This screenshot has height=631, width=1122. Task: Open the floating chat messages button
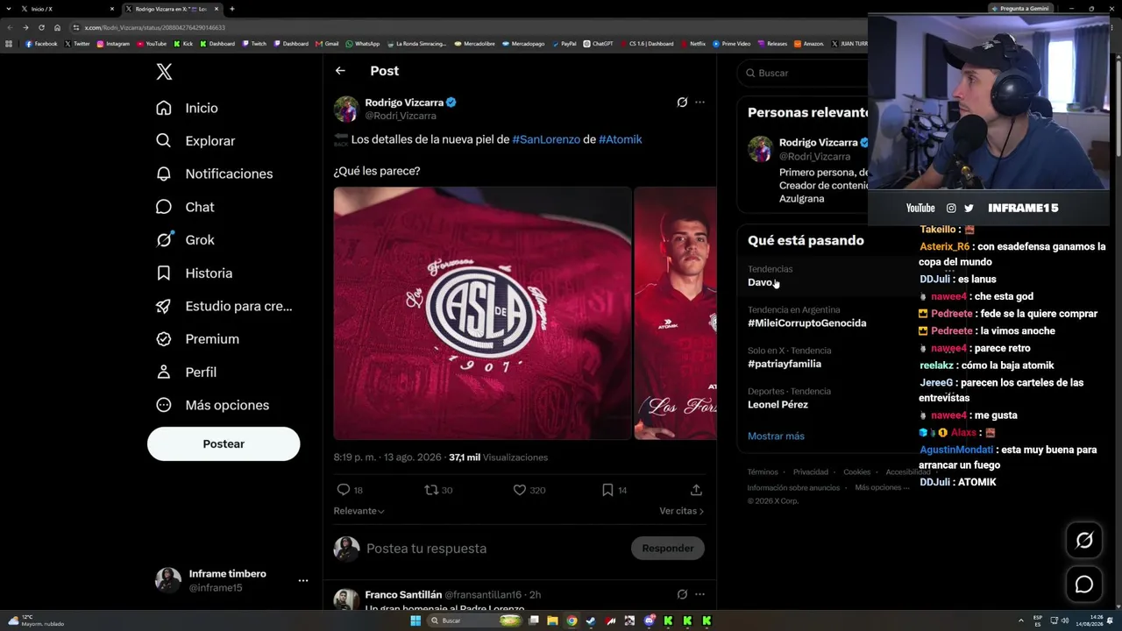(x=1084, y=585)
